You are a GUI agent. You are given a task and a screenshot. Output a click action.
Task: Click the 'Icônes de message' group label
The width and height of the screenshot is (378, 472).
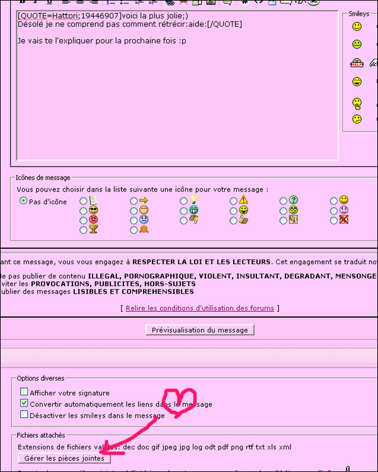pyautogui.click(x=43, y=178)
